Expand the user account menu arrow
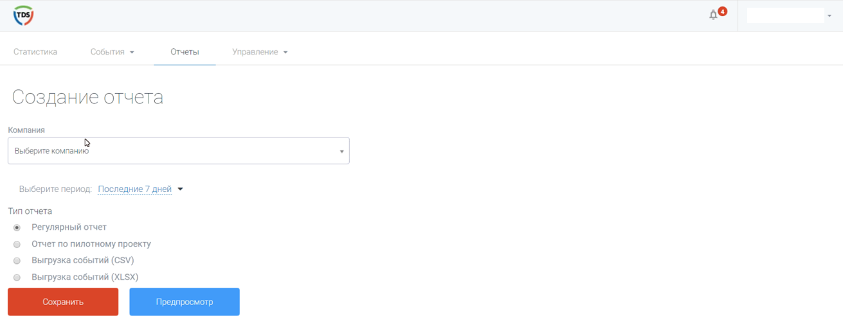Screen dimensions: 843x323 tap(829, 16)
